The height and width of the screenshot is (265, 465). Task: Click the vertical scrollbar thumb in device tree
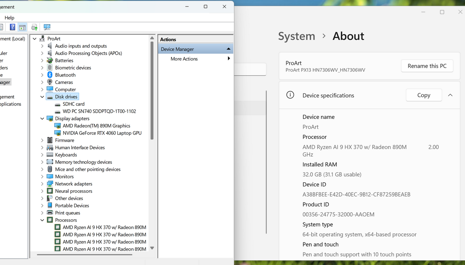tap(152, 90)
